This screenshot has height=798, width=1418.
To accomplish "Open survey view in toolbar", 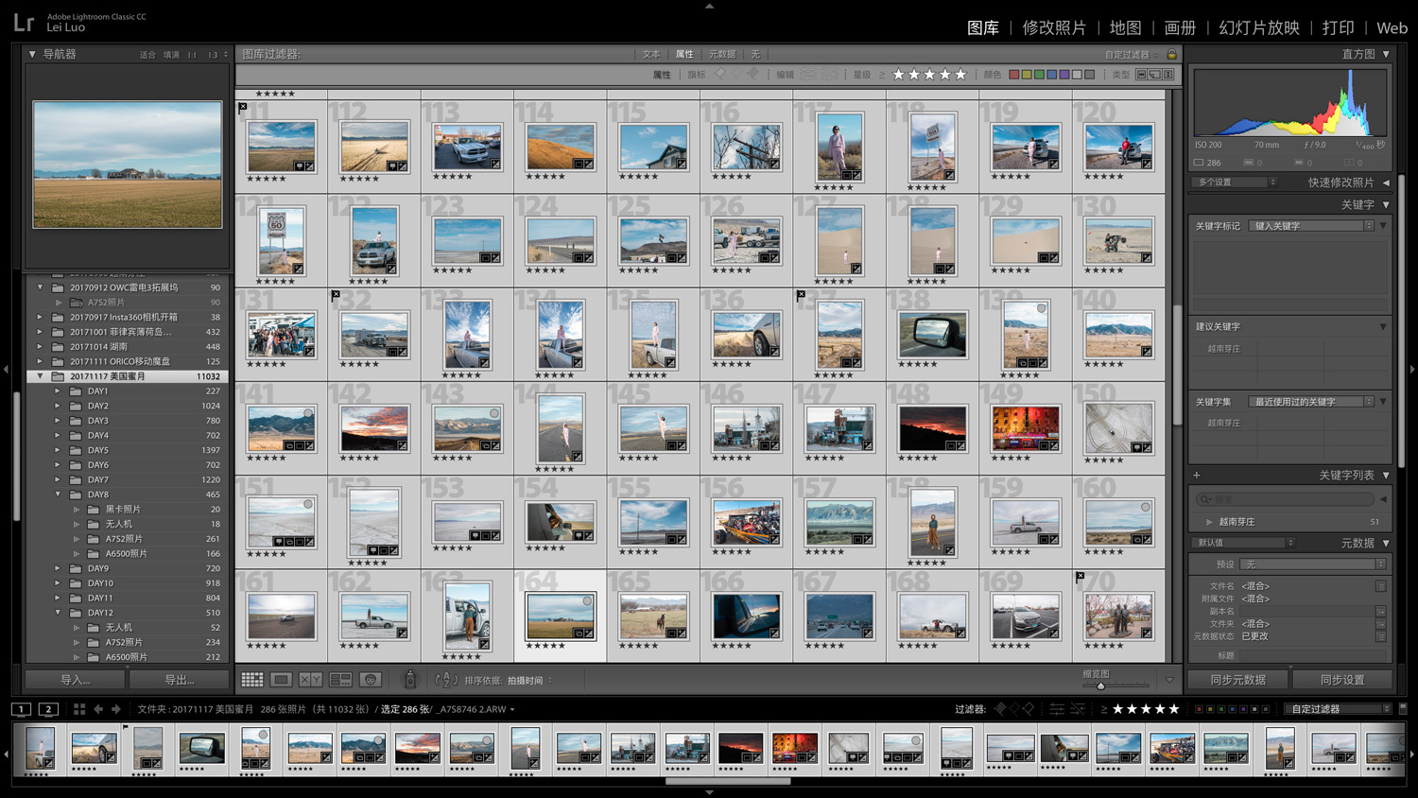I will pyautogui.click(x=340, y=680).
